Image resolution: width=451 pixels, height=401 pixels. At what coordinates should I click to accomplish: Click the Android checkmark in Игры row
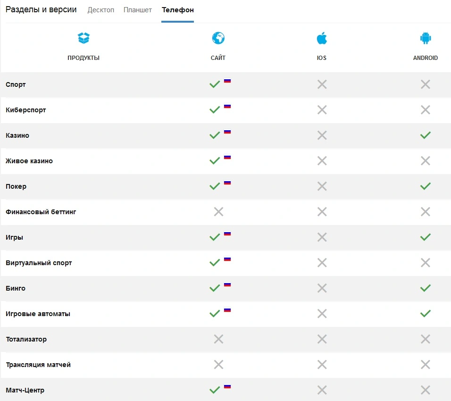(426, 237)
